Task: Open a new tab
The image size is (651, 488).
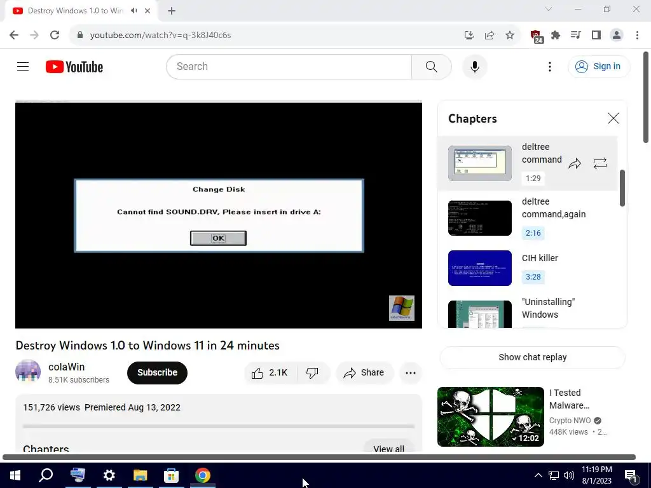Action: tap(172, 11)
